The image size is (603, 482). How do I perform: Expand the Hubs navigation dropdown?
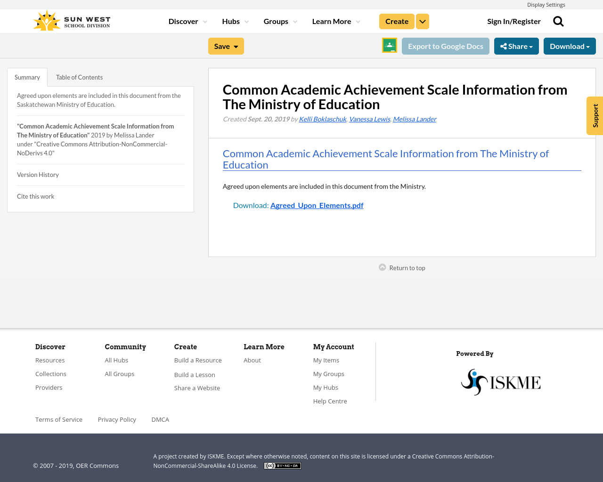[235, 21]
